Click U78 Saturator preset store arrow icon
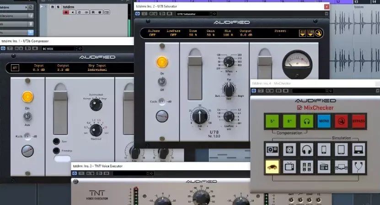 click(x=310, y=33)
